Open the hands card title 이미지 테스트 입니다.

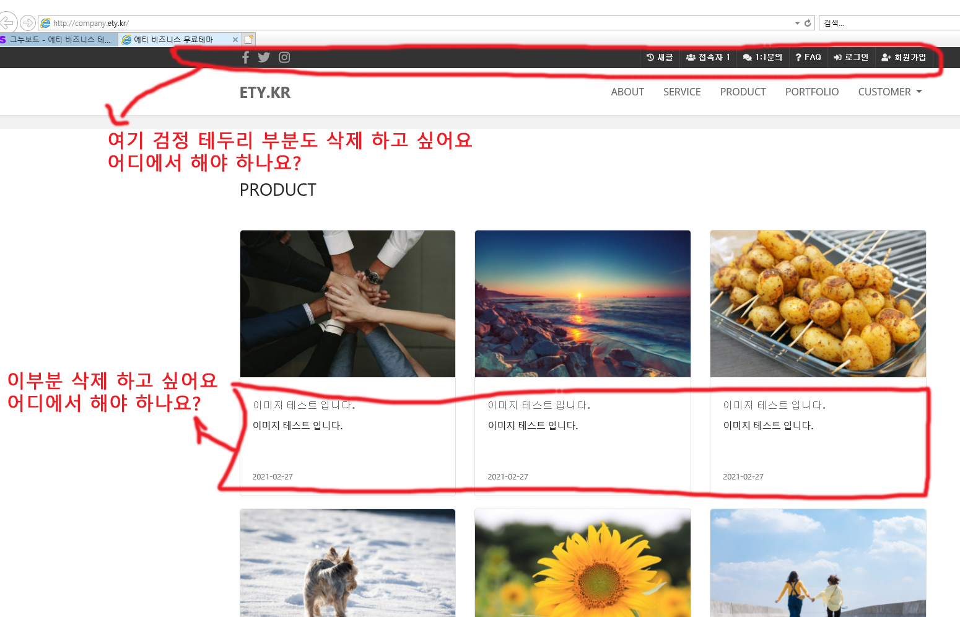(304, 405)
